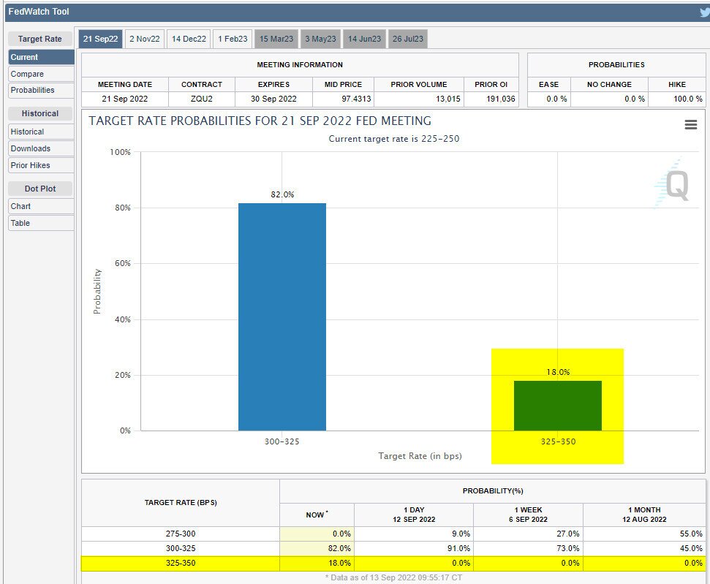
Task: Click the NOW column header
Action: (317, 515)
